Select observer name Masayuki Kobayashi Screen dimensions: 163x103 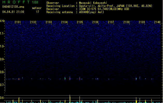click(x=93, y=3)
